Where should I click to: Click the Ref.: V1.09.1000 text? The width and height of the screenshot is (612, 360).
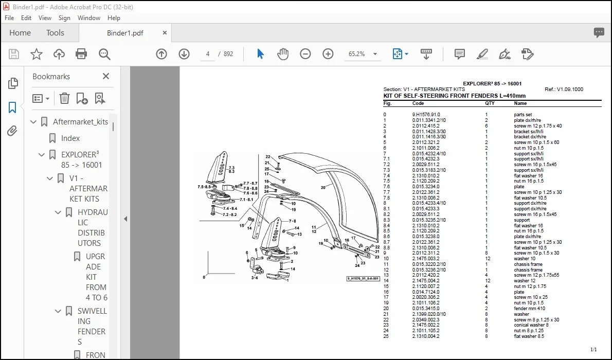[564, 89]
